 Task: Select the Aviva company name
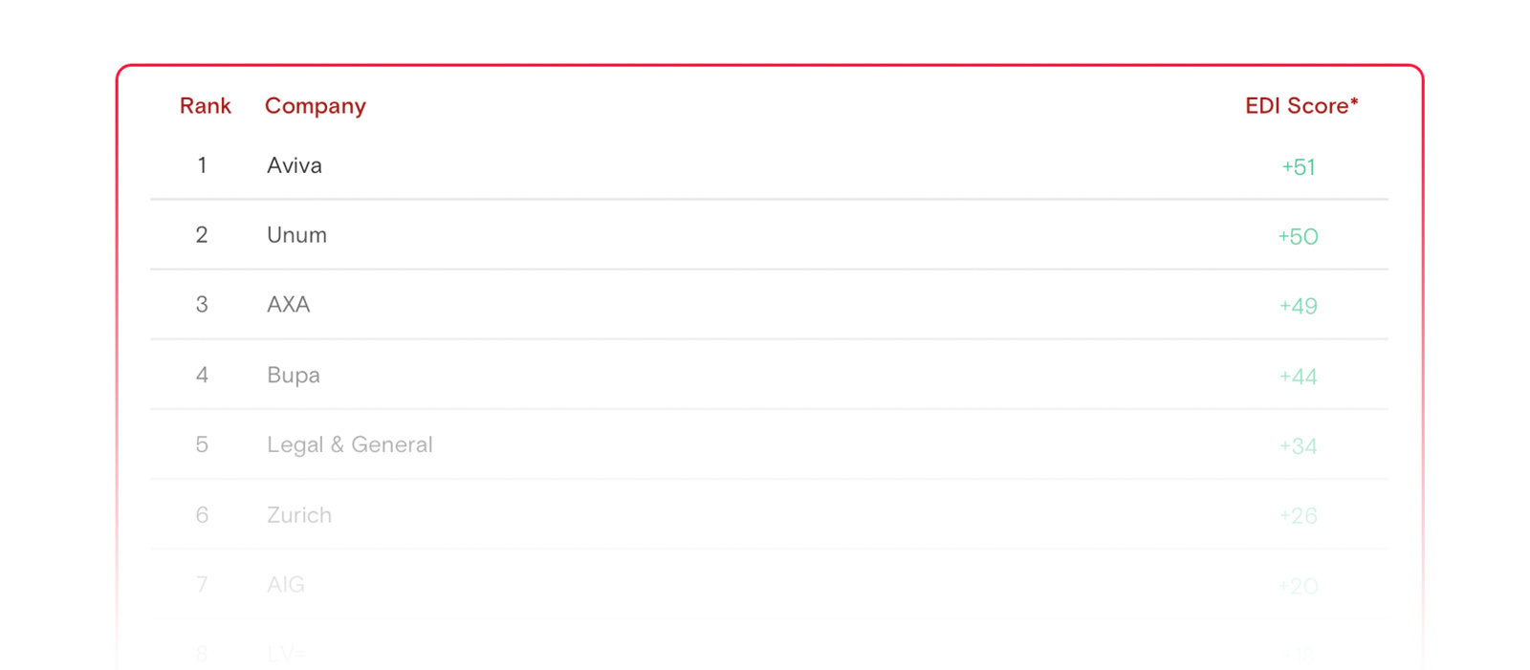pyautogui.click(x=295, y=165)
